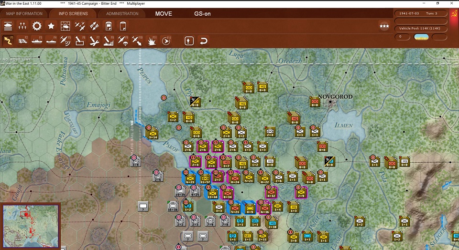
Task: Select the unit counter labeled 8=24
Action: 235,178
